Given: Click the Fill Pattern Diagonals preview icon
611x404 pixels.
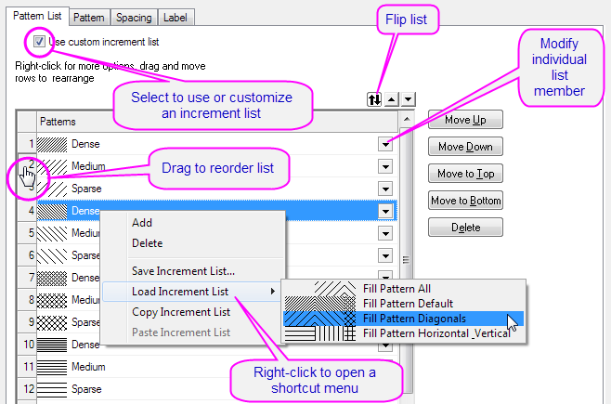Looking at the screenshot, I should click(x=320, y=319).
